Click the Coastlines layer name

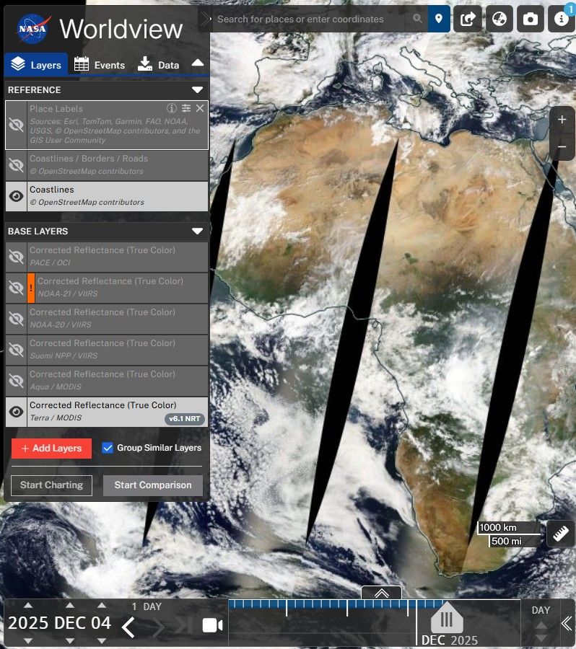[x=52, y=190]
